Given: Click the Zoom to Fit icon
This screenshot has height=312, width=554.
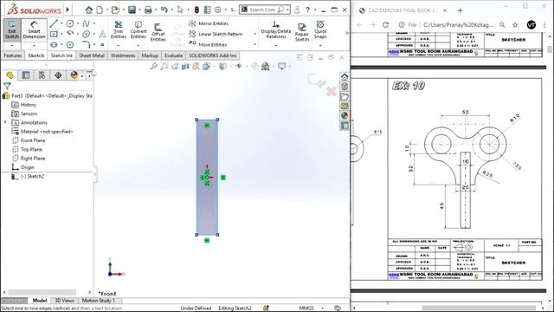Looking at the screenshot, I should pyautogui.click(x=154, y=66).
